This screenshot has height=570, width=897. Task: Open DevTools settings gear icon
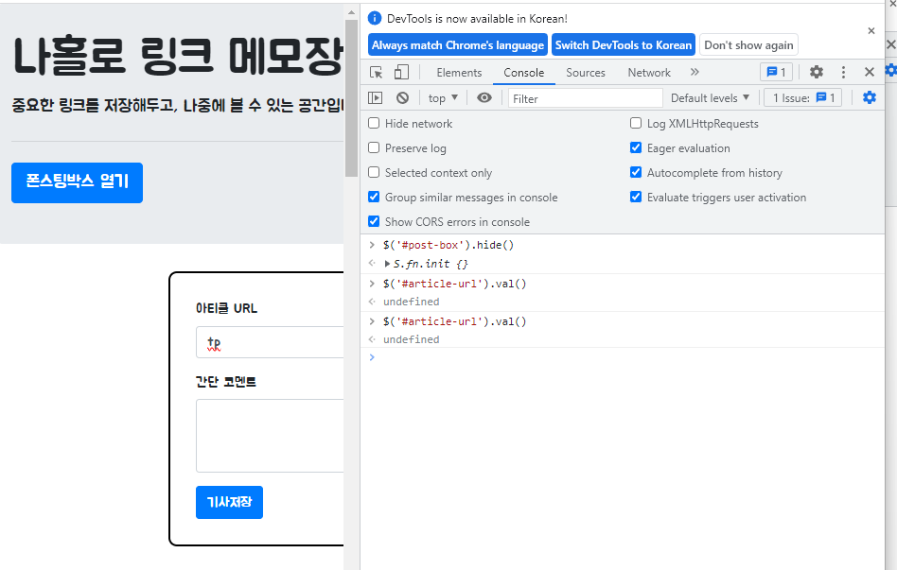(x=817, y=72)
